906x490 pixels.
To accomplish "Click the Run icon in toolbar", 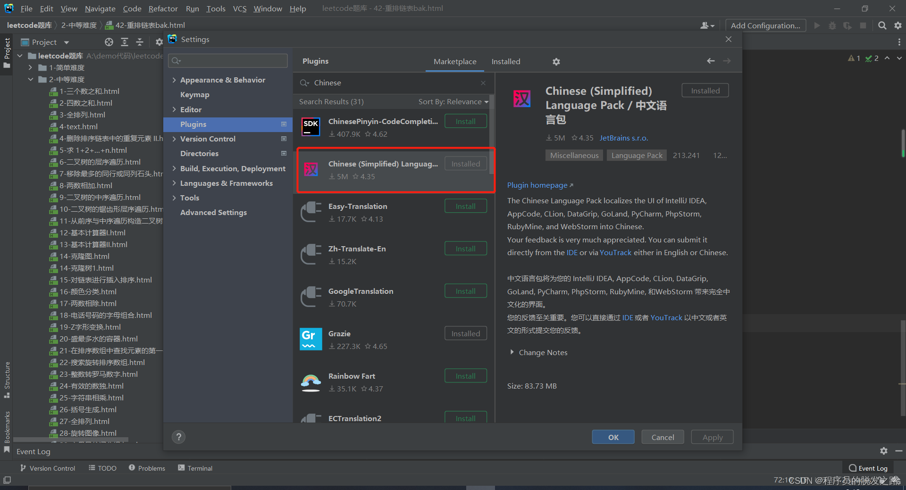I will (x=817, y=25).
